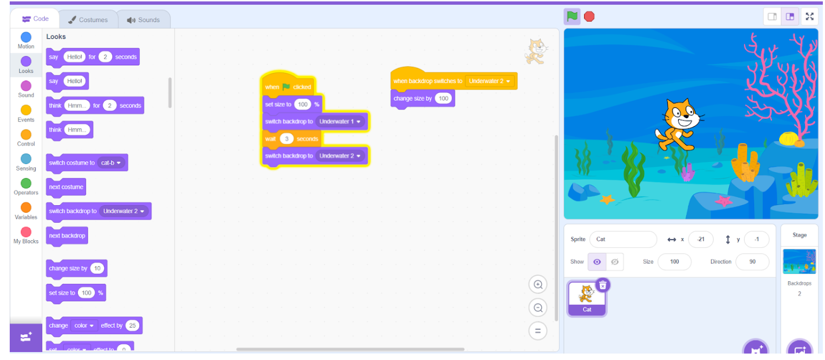
Task: Click the 'wait 3 seconds' block in script
Action: coord(292,139)
